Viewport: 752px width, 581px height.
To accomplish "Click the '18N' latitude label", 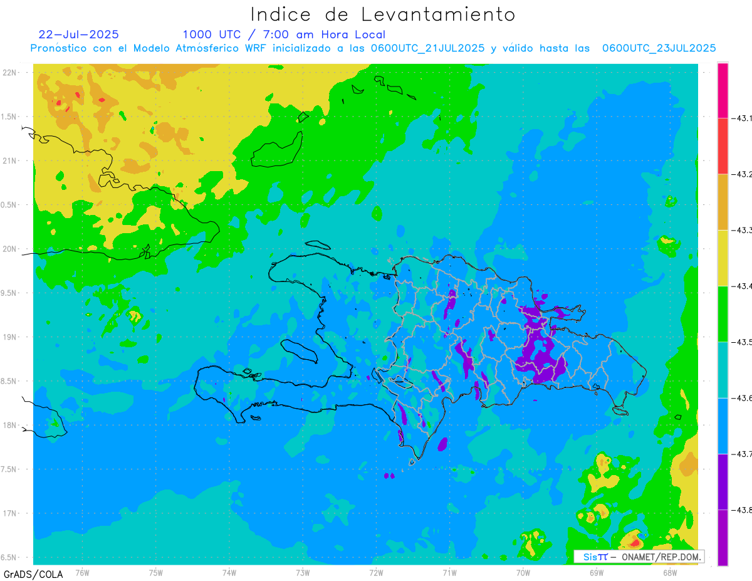I will coord(9,425).
